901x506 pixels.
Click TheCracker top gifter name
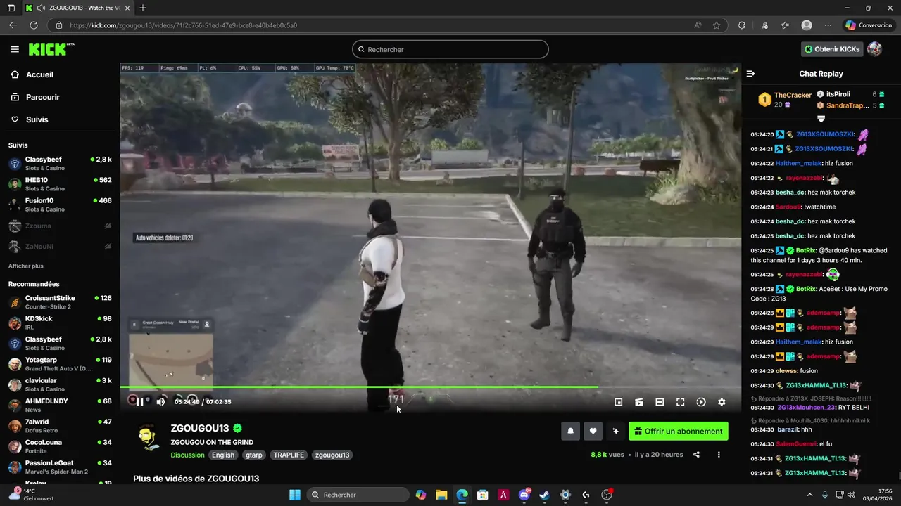pos(793,95)
